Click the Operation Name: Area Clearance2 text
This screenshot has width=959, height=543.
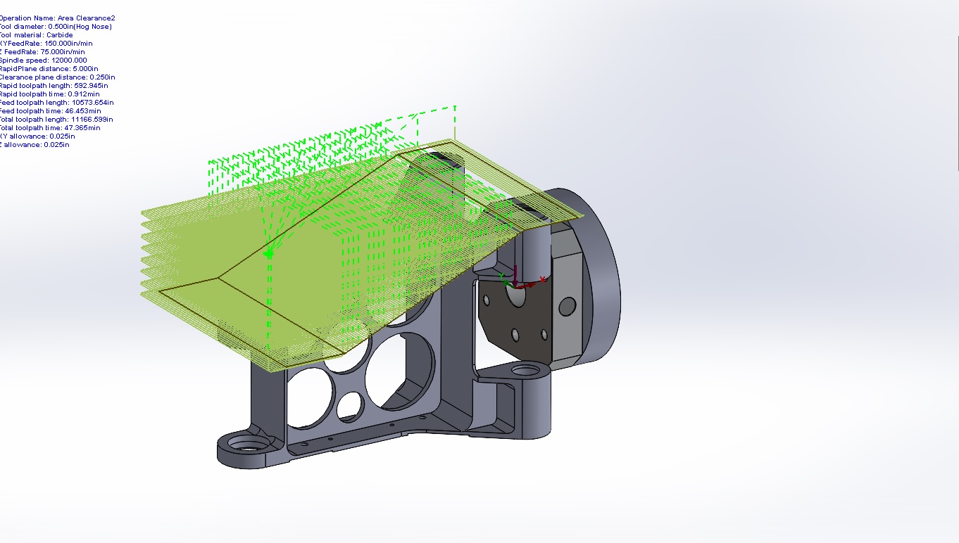click(x=56, y=18)
